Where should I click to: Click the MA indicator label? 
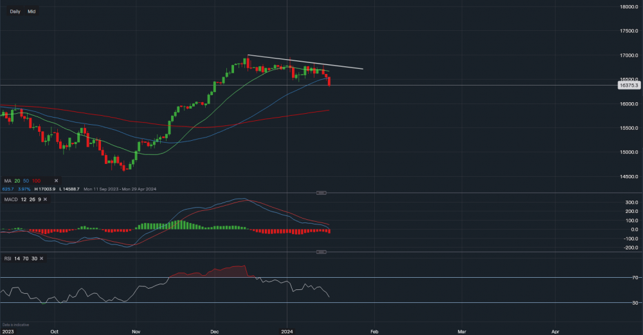pyautogui.click(x=7, y=181)
